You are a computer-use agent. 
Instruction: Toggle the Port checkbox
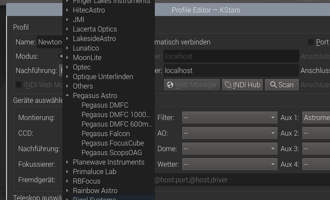pyautogui.click(x=311, y=42)
